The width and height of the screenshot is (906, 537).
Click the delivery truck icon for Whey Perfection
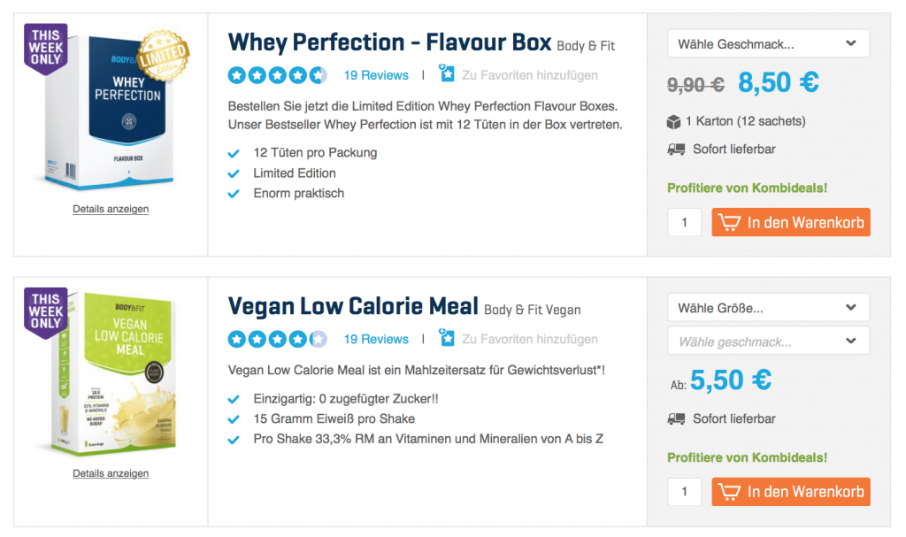point(676,150)
